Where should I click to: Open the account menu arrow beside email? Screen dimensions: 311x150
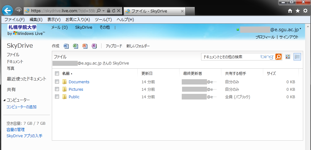coord(300,29)
